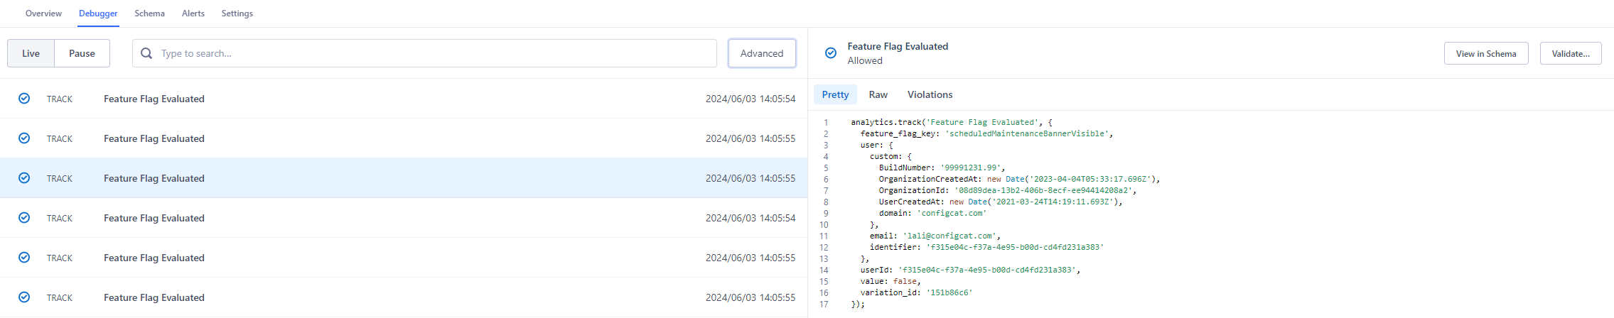The image size is (1614, 318).
Task: Show the Pretty event view
Action: 835,94
